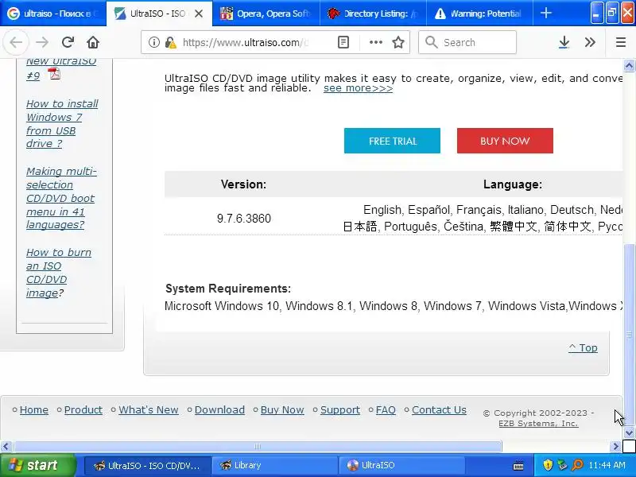Click the Support footer link
Image resolution: width=636 pixels, height=477 pixels.
pos(340,409)
